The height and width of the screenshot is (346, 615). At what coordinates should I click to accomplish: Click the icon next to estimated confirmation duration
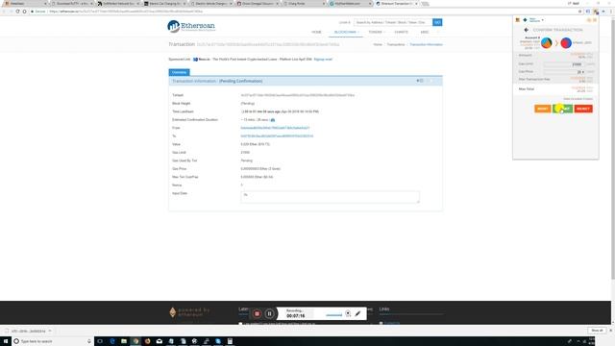tap(273, 119)
